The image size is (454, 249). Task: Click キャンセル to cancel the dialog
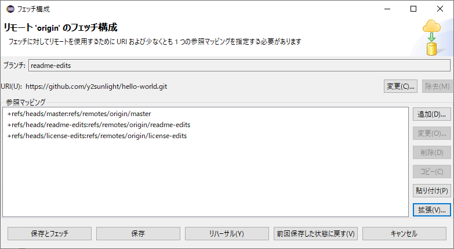[404, 233]
